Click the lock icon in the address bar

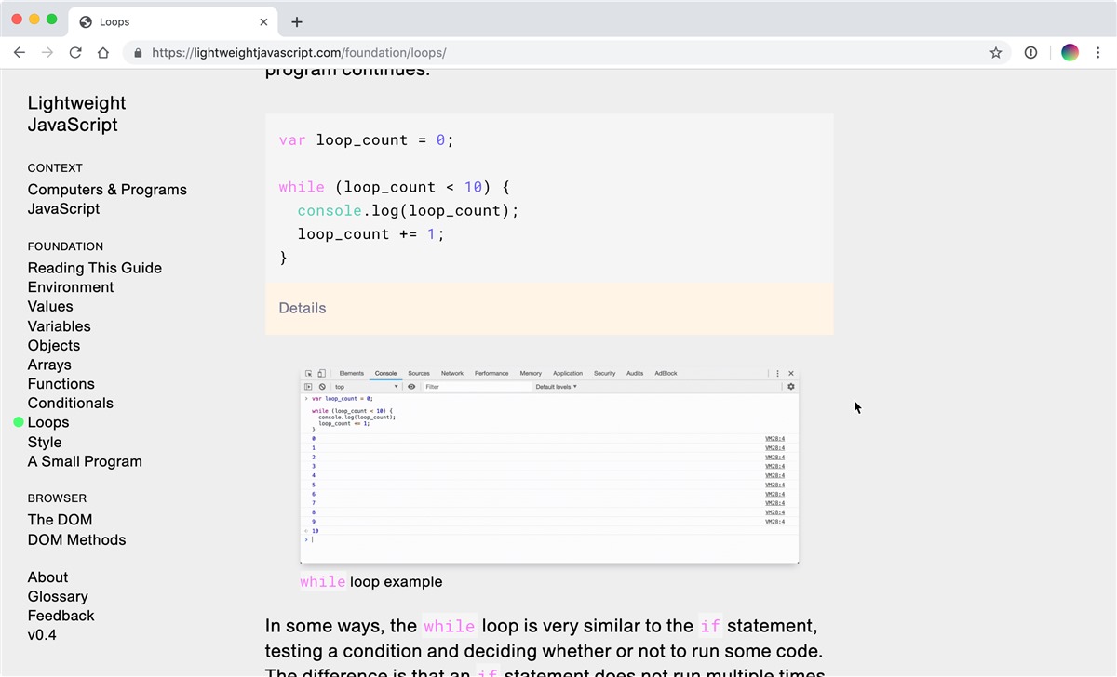point(139,53)
